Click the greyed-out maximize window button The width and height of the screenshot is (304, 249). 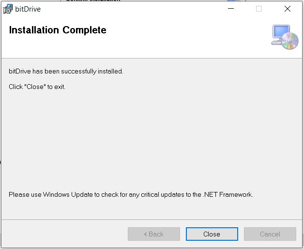tap(259, 9)
